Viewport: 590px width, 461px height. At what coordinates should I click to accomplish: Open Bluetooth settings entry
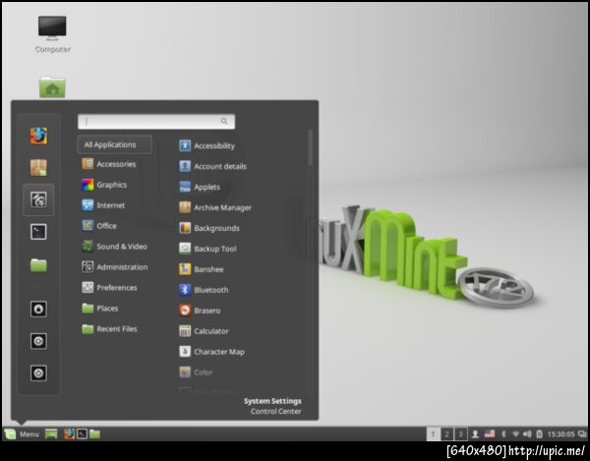coord(204,290)
